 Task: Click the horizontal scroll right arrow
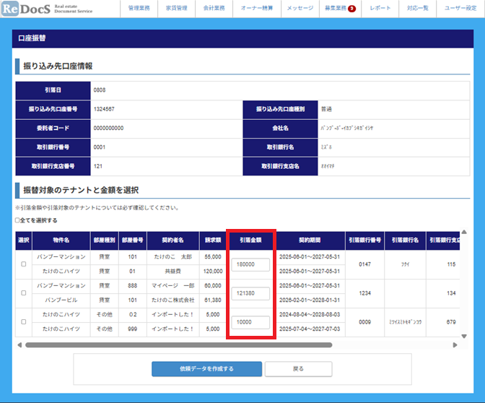click(x=455, y=344)
